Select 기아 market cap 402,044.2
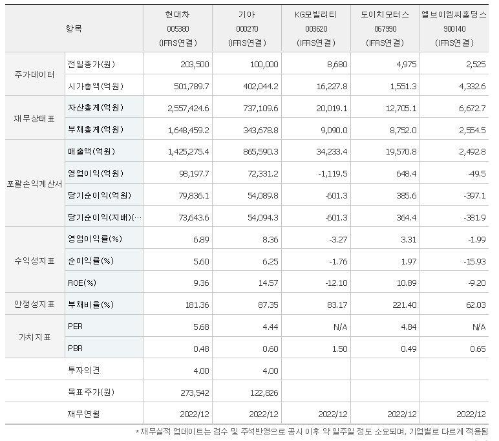499x441 pixels. click(260, 86)
